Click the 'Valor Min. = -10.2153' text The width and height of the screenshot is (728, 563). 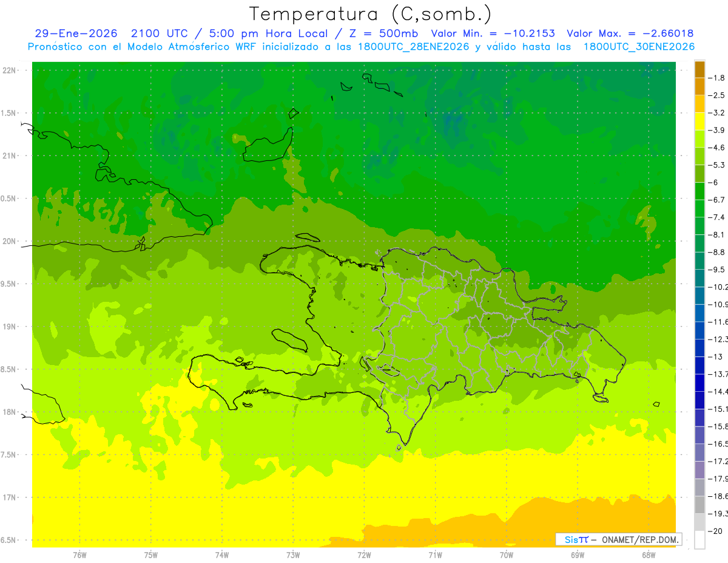[x=493, y=33]
